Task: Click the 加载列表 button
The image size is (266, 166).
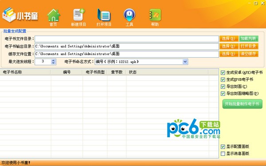Action: coord(249,39)
